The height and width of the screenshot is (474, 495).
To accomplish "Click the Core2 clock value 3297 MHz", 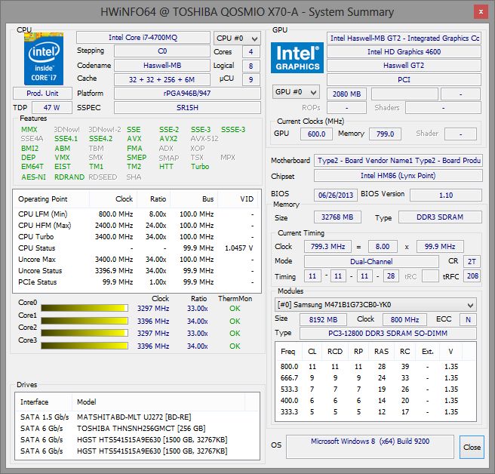I will [153, 334].
